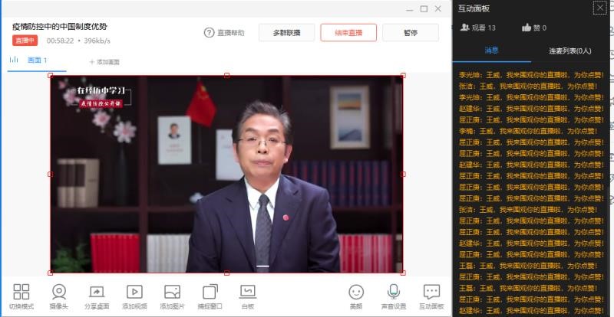This screenshot has width=614, height=317.
Task: Select the 画面 1 scene tab
Action: 37,60
